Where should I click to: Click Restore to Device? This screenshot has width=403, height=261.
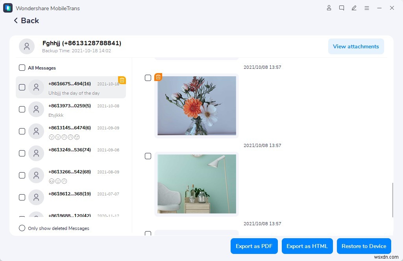point(364,246)
